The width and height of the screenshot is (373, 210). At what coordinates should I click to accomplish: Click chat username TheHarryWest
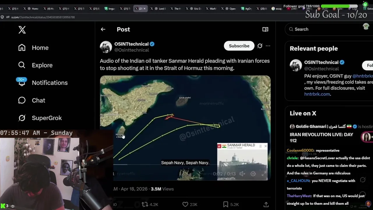pos(299,196)
